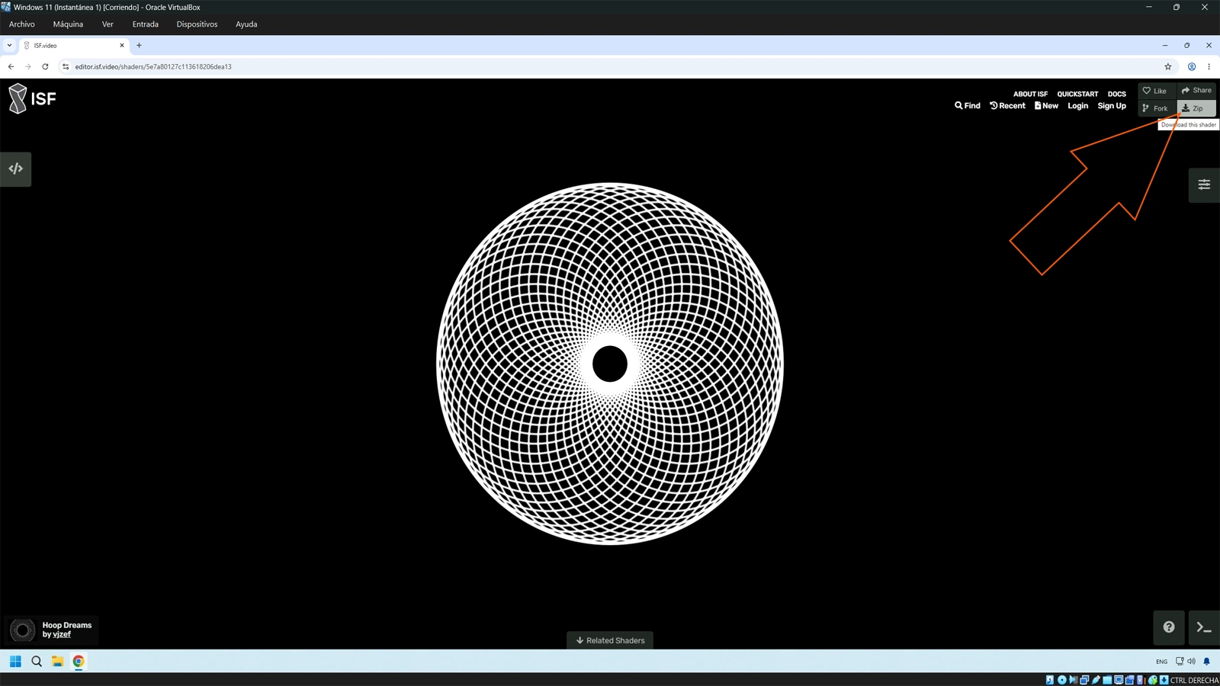Select the ISF.video browser tab
The image size is (1220, 686).
pyautogui.click(x=74, y=45)
